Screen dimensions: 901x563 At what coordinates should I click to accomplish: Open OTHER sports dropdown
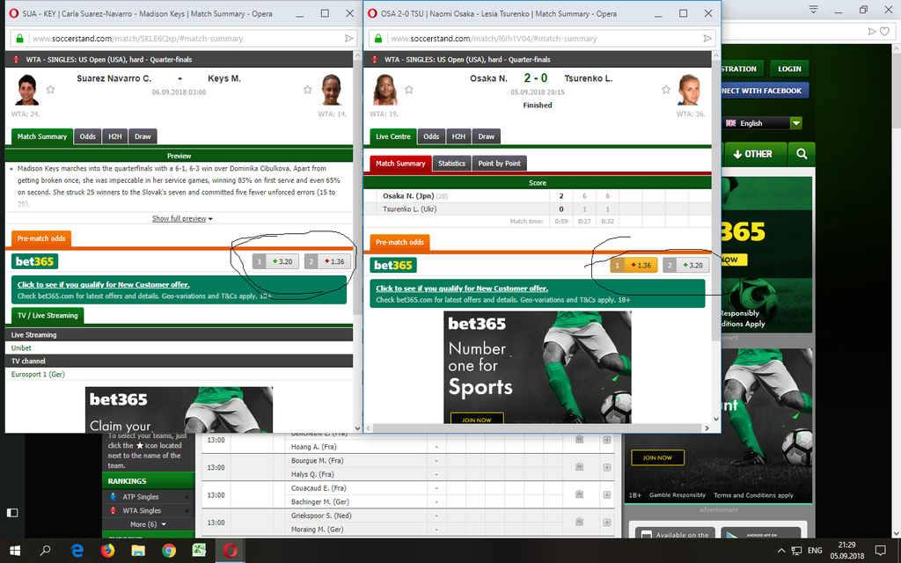click(753, 154)
